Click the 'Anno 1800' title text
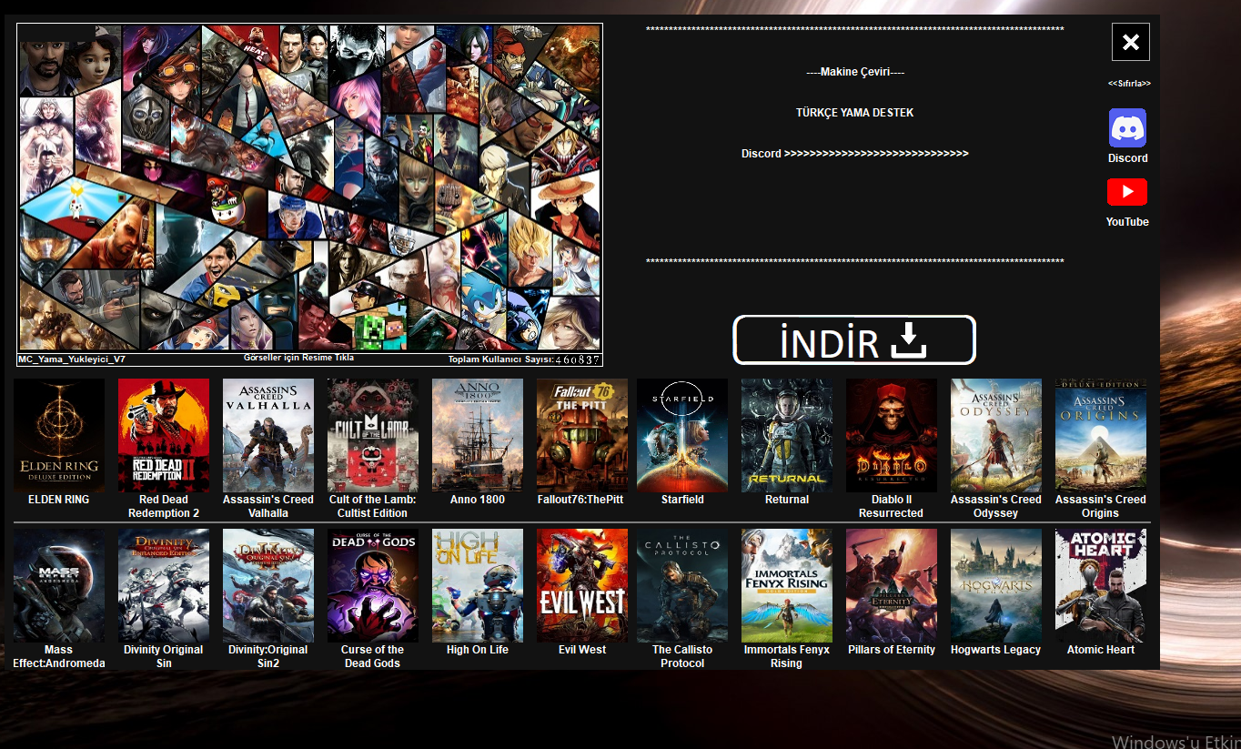 pyautogui.click(x=478, y=500)
